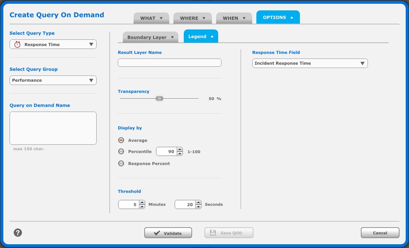Click the Cancel button
The width and height of the screenshot is (409, 248).
tap(380, 233)
